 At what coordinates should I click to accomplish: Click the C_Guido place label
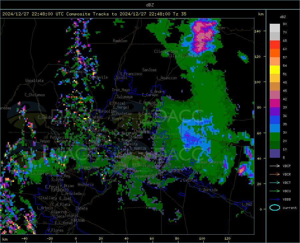tap(45, 117)
